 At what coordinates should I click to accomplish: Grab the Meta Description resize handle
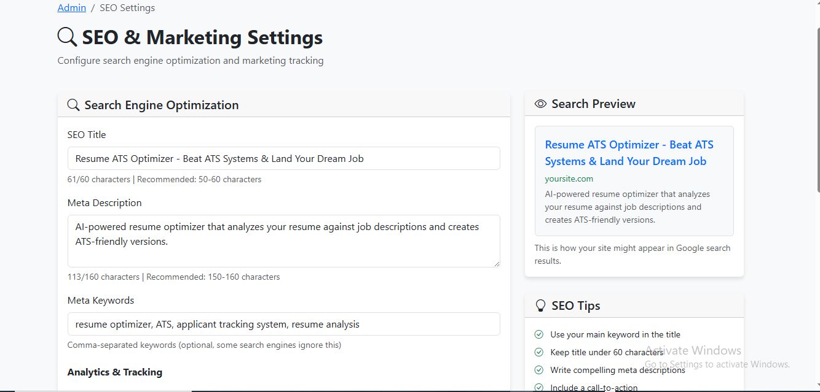point(496,263)
